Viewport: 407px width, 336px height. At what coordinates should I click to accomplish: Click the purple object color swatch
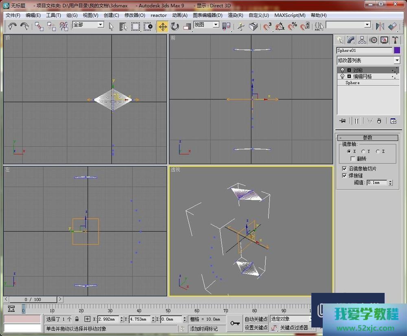coord(397,50)
